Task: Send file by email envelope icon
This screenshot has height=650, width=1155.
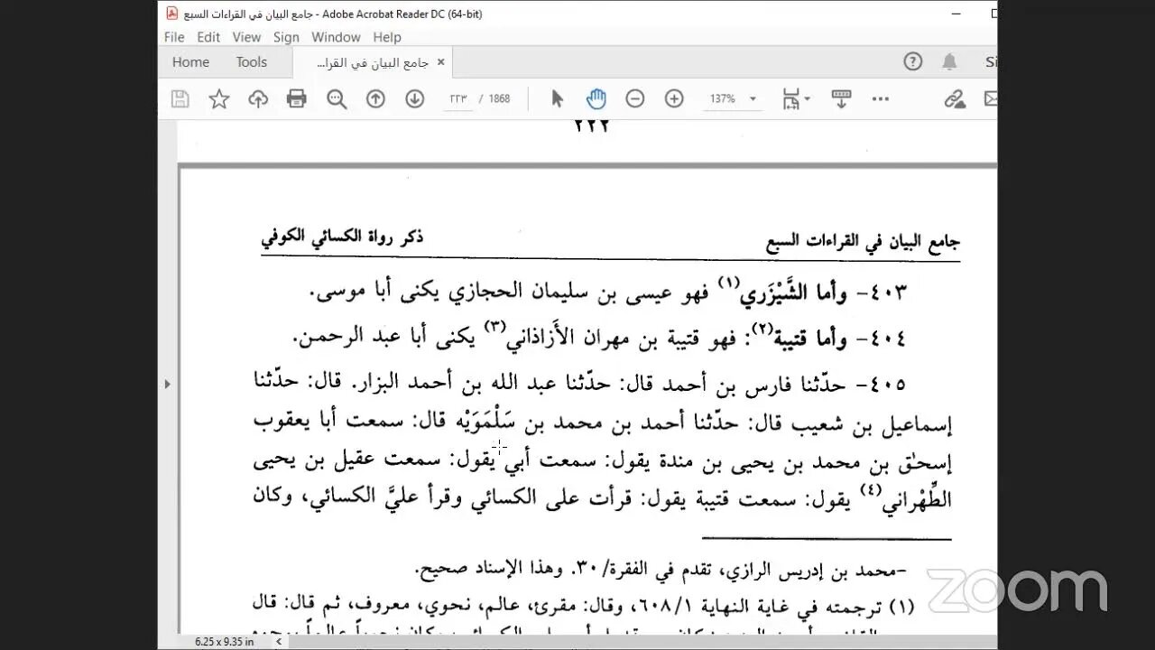Action: [x=991, y=99]
